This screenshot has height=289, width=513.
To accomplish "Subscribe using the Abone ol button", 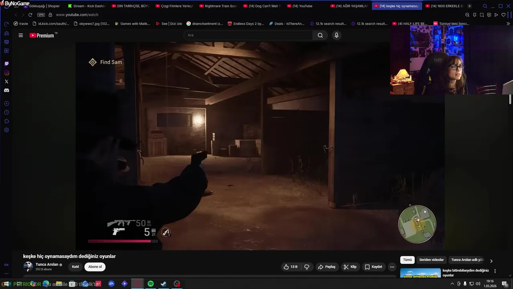I will 95,267.
